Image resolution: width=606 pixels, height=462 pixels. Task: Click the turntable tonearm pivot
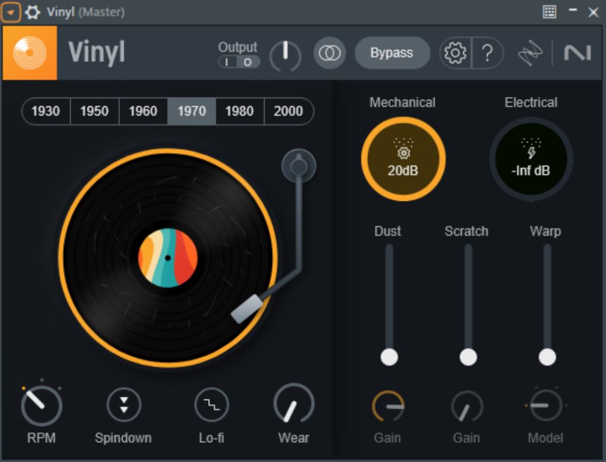299,166
